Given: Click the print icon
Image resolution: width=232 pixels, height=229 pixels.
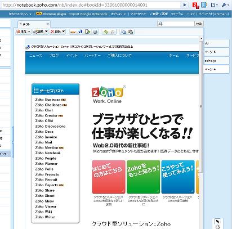Looking at the screenshot, I should coord(95,32).
